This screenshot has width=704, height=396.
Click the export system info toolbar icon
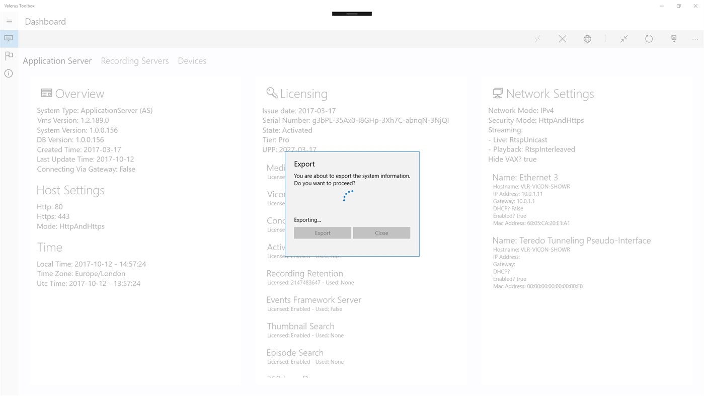[673, 38]
